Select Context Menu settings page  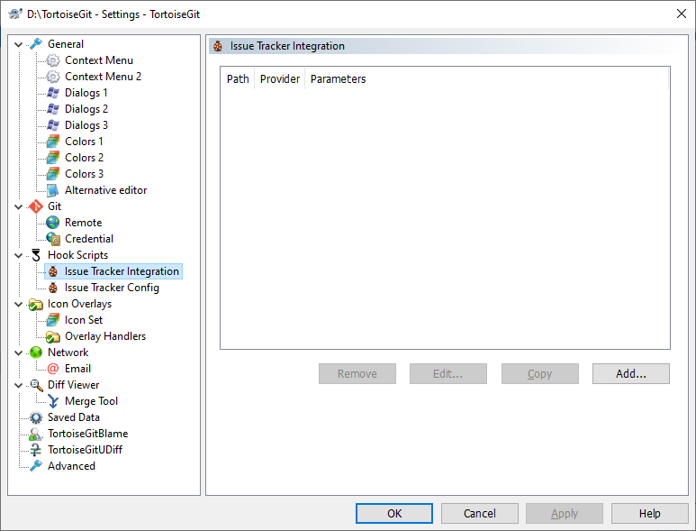point(99,60)
